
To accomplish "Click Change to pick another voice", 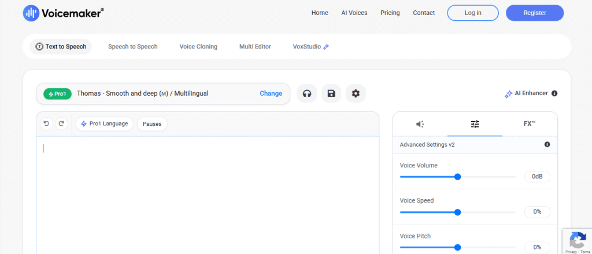I will [271, 94].
